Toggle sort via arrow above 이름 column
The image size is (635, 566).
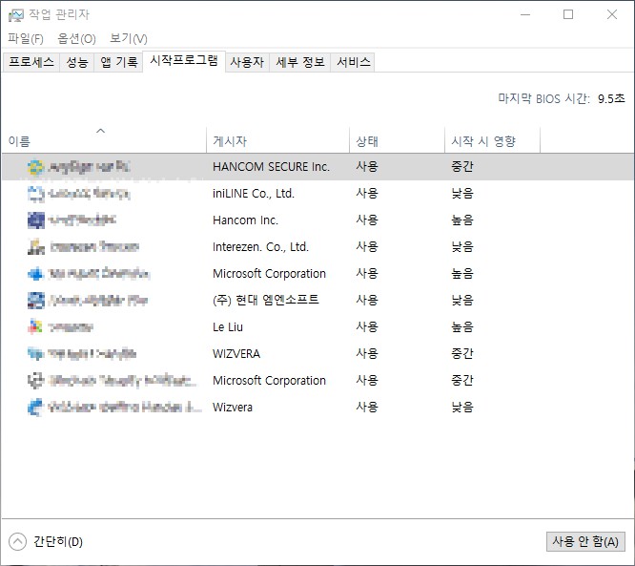coord(100,131)
